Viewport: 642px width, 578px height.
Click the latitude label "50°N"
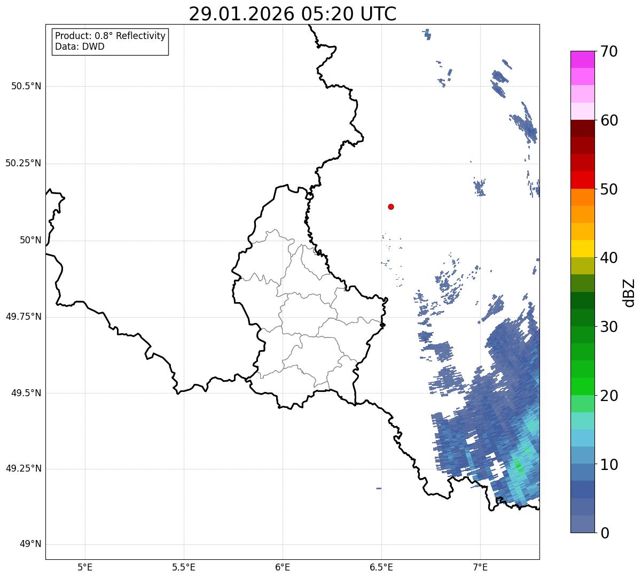[x=30, y=241]
